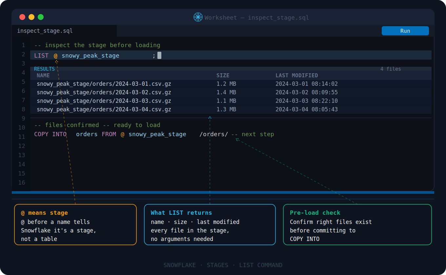This screenshot has height=275, width=446.
Task: Click line number 10 in the gutter
Action: click(22, 128)
